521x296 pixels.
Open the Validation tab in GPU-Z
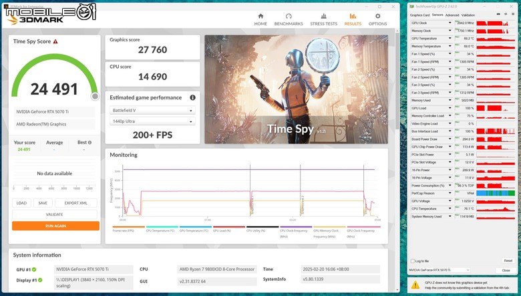pos(468,15)
